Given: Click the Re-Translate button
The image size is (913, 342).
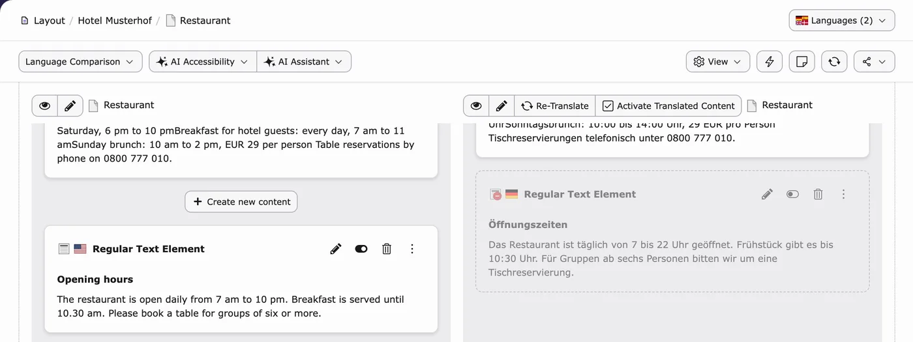Looking at the screenshot, I should (x=555, y=106).
